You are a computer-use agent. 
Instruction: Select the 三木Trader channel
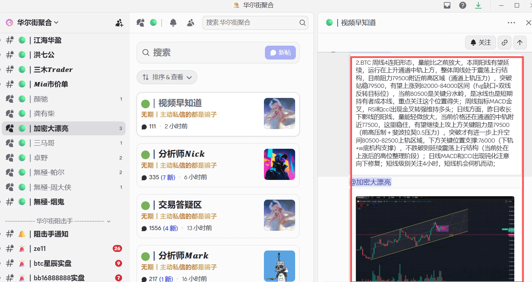[x=64, y=70]
